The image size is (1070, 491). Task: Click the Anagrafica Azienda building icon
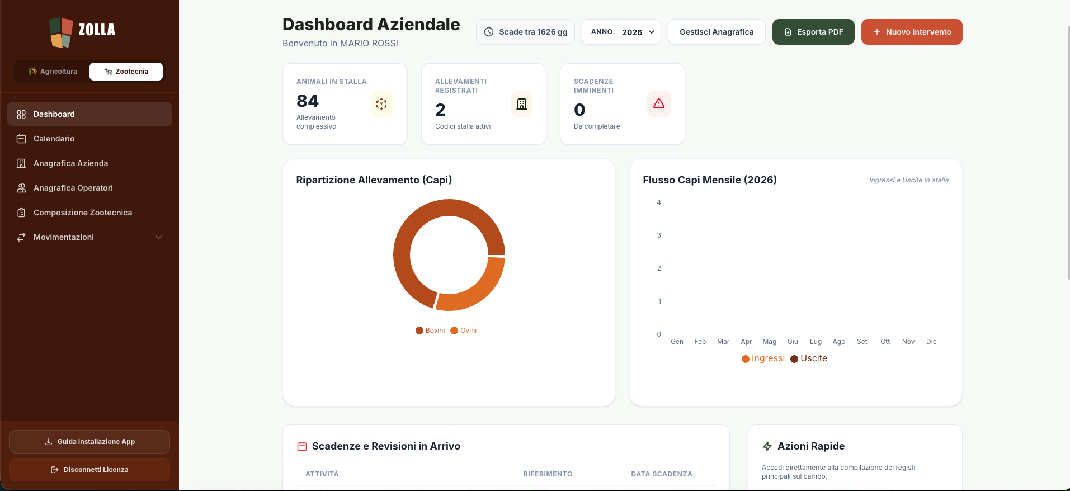click(x=21, y=163)
